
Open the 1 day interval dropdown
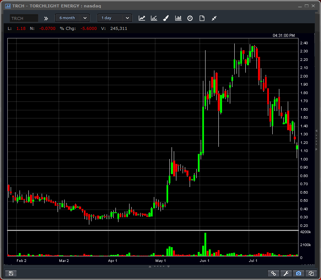[115, 18]
